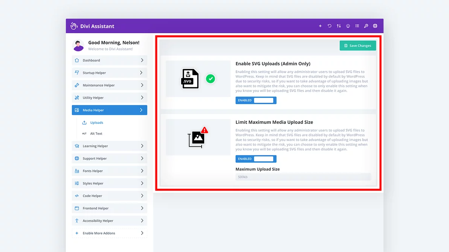Click the globe icon in header
Viewport: 449px width, 252px height.
[x=375, y=26]
